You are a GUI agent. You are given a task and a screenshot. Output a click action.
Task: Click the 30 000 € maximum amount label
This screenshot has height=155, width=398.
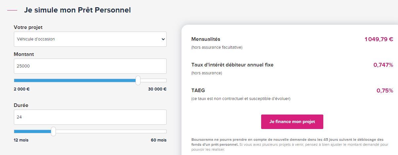click(x=157, y=89)
